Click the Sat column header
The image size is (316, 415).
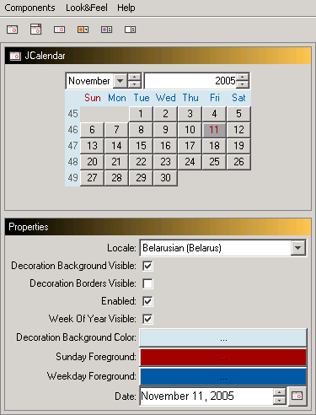coord(238,98)
